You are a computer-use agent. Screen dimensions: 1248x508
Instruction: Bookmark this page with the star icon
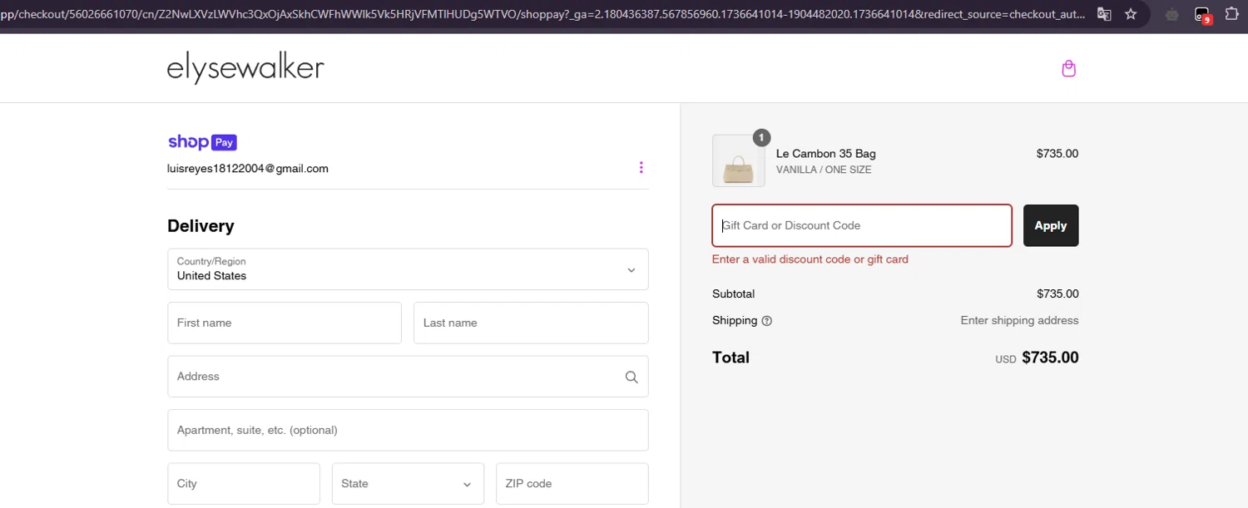click(1131, 14)
